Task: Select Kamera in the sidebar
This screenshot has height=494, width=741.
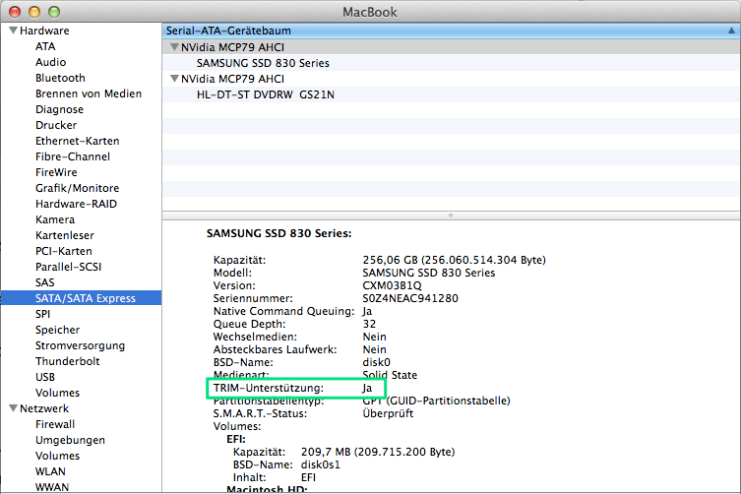Action: [x=55, y=219]
